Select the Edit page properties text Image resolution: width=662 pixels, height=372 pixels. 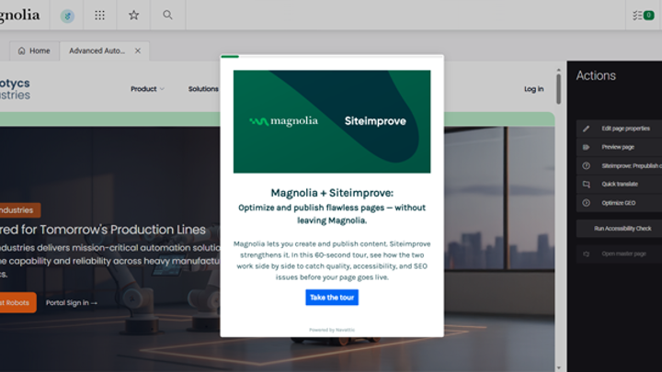tap(626, 129)
